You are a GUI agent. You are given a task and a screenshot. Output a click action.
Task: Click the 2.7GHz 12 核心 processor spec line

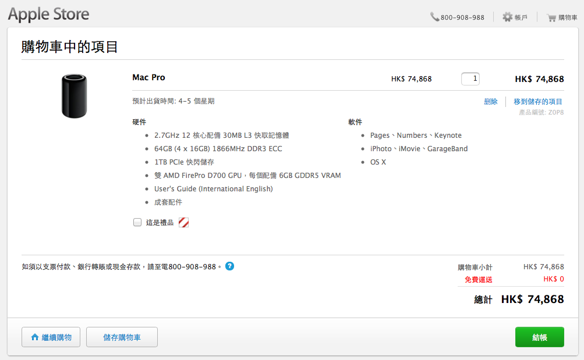pyautogui.click(x=222, y=136)
